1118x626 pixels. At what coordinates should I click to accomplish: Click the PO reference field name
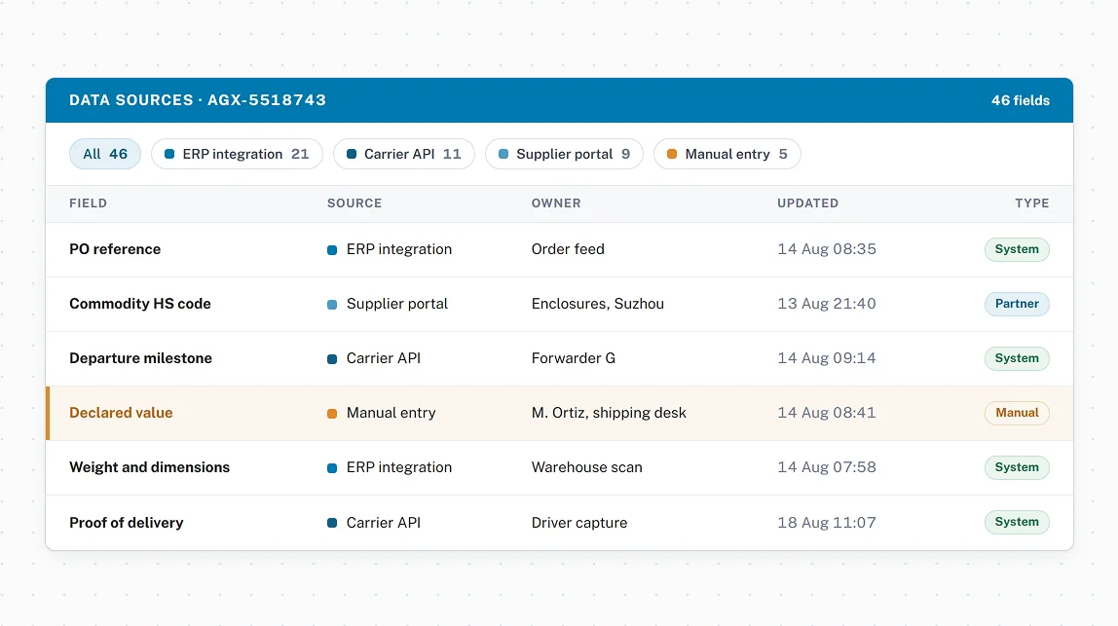pos(115,249)
